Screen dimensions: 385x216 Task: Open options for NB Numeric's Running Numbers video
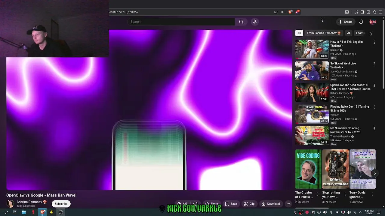pos(374,129)
